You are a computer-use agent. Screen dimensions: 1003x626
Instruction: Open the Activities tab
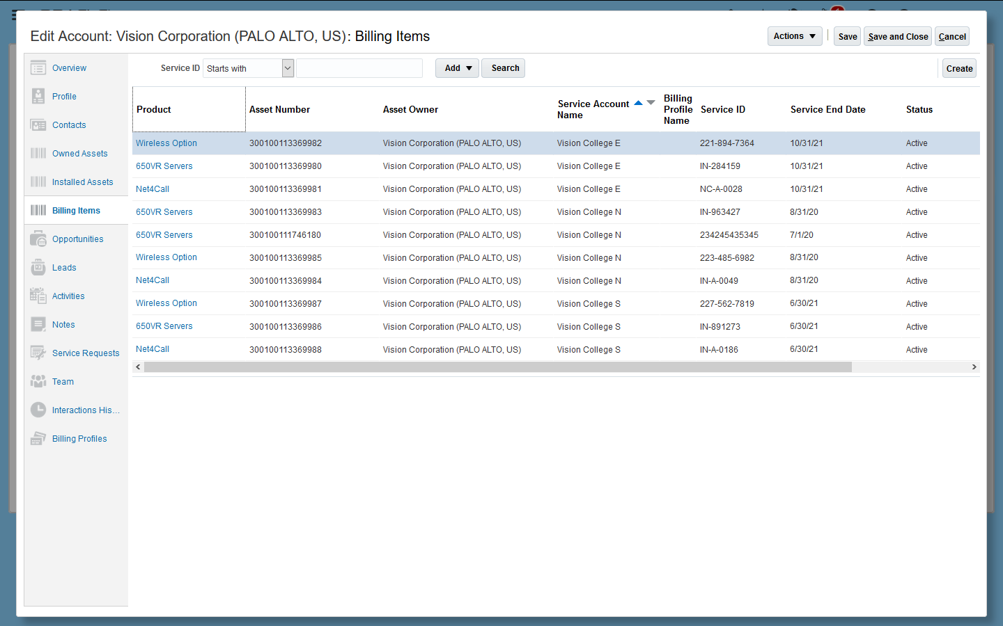pyautogui.click(x=68, y=296)
